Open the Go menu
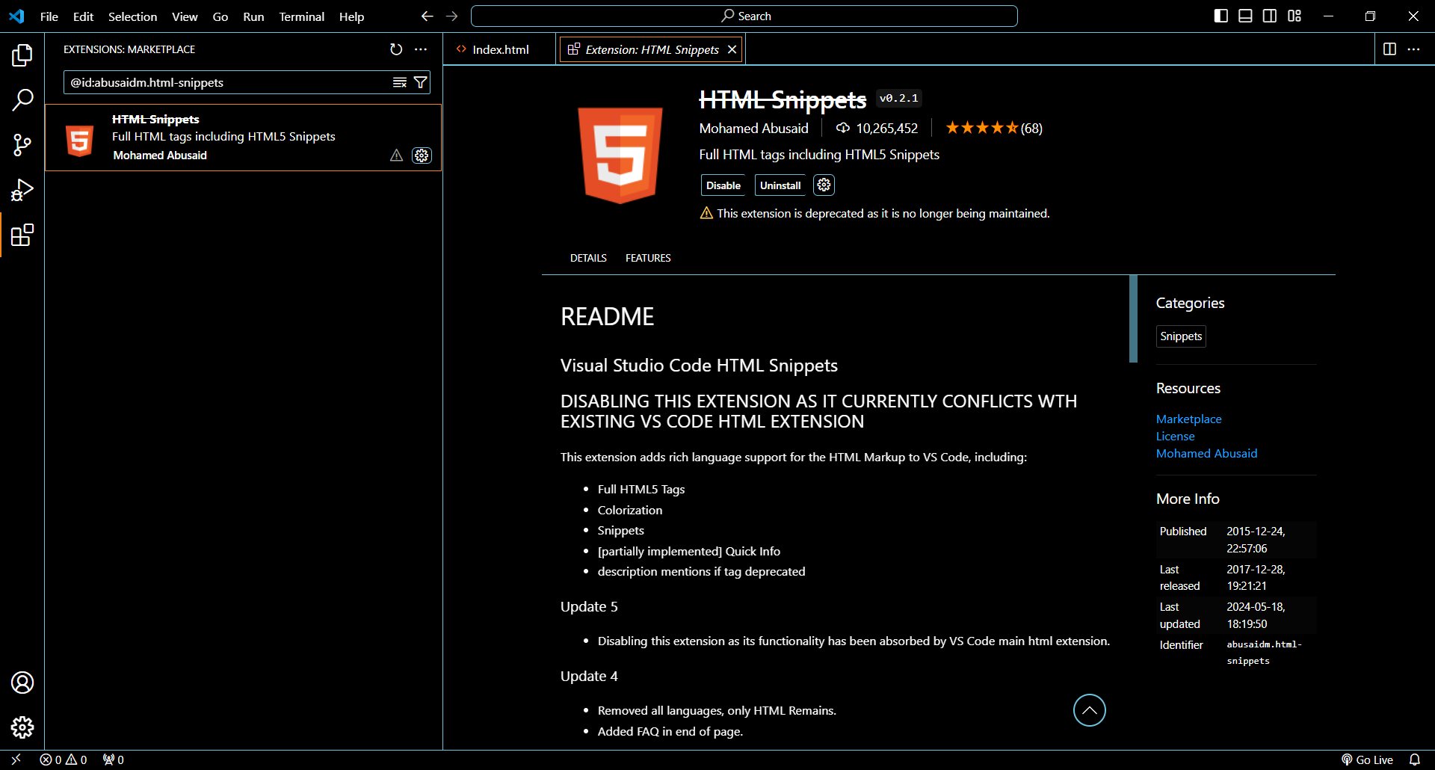The image size is (1435, 770). tap(220, 16)
